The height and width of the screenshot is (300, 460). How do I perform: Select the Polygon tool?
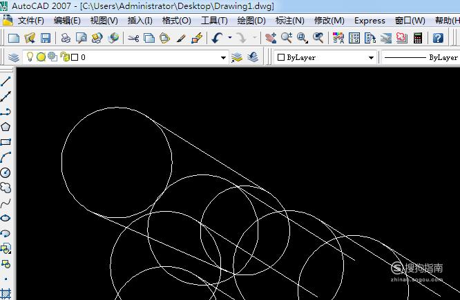pyautogui.click(x=6, y=127)
